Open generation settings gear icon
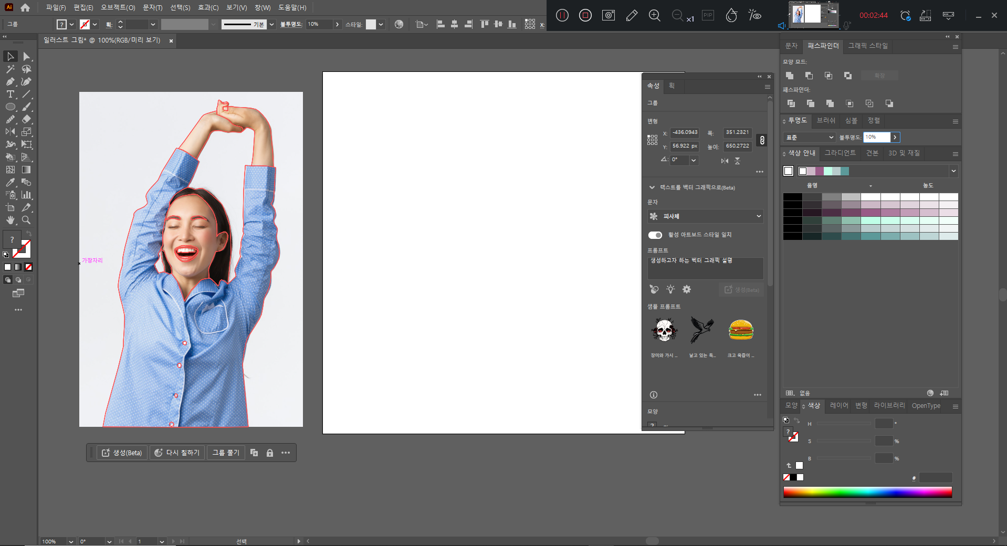 point(687,289)
